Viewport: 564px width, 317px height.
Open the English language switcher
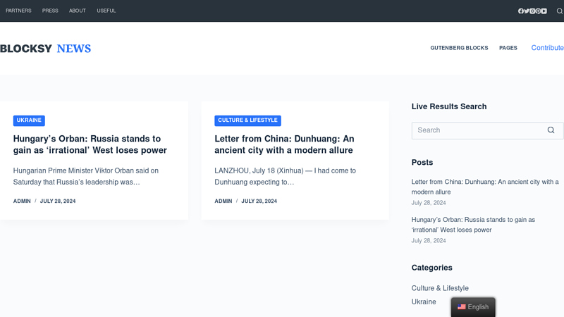(x=473, y=307)
